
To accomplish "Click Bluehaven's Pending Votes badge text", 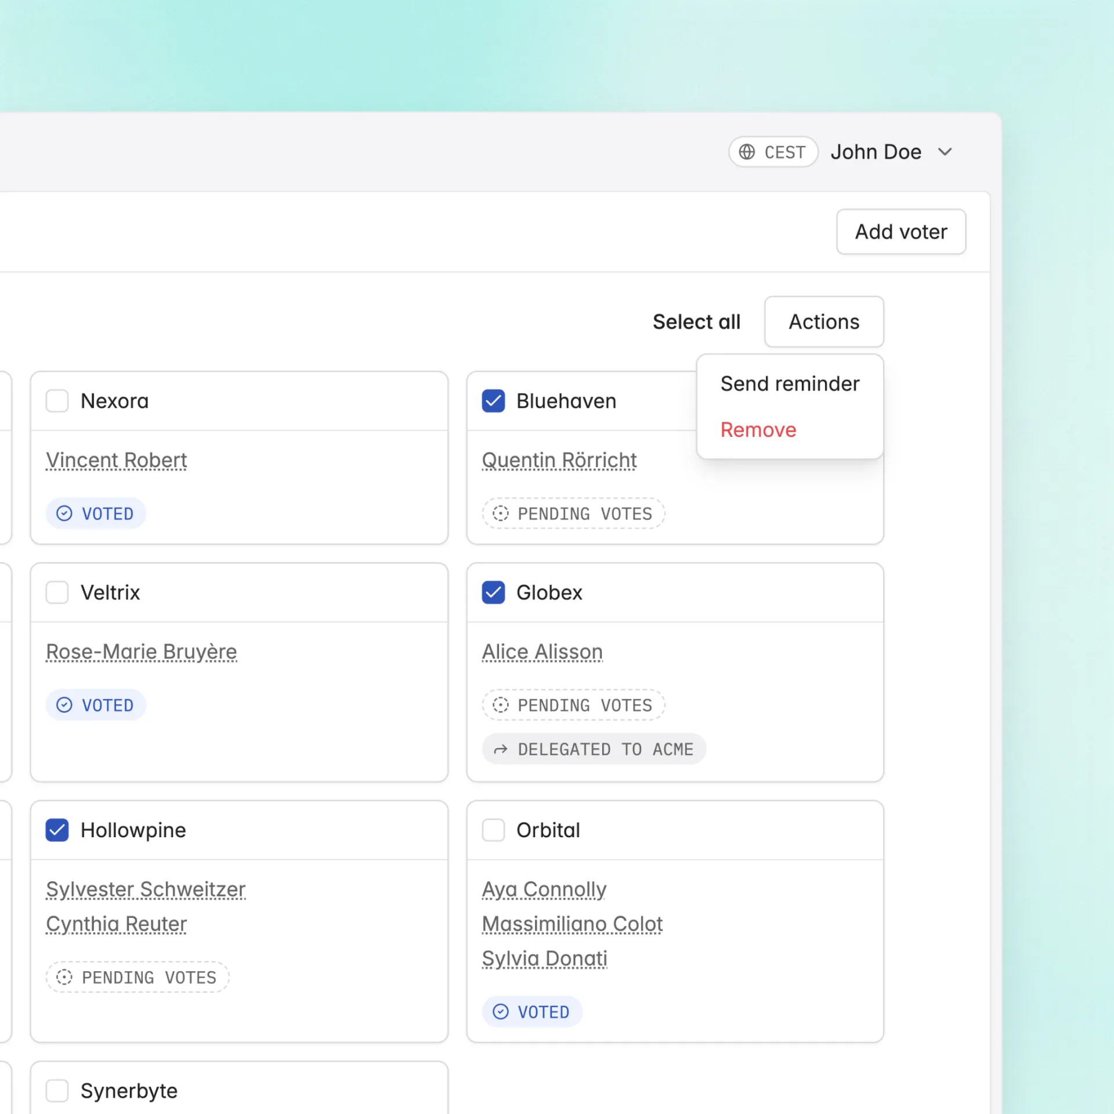I will coord(585,513).
